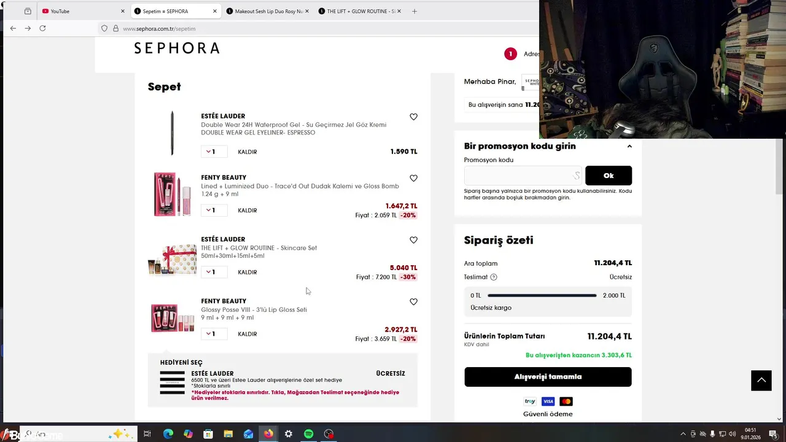The height and width of the screenshot is (442, 786).
Task: Open OBS Studio on taskbar
Action: (x=329, y=434)
